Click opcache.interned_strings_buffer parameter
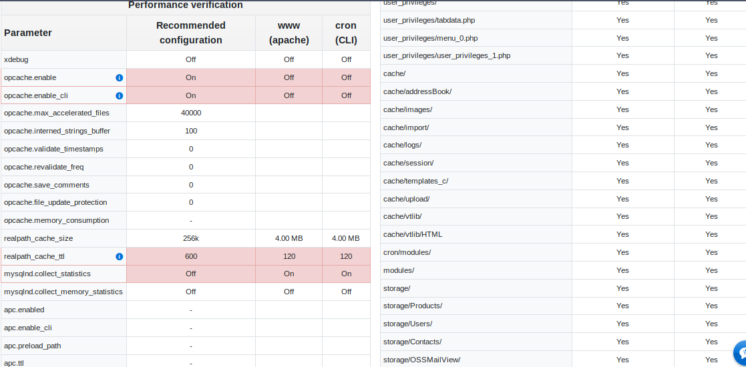The image size is (746, 367). click(x=57, y=131)
